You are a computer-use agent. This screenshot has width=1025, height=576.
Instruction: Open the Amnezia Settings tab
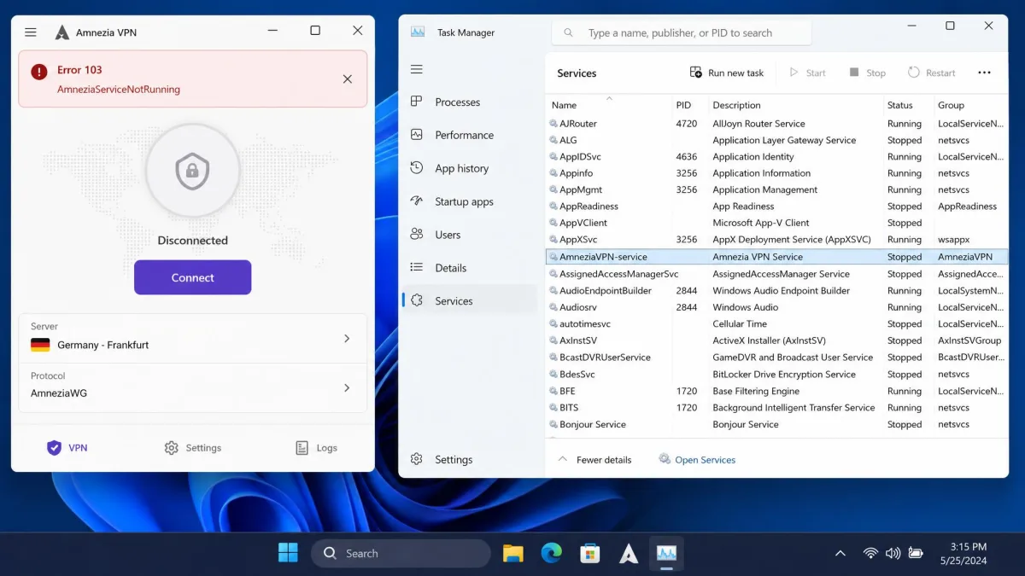tap(192, 447)
